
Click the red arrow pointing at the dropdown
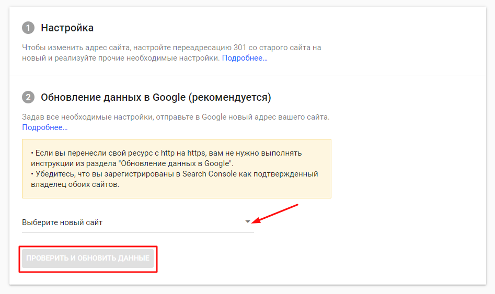click(275, 214)
